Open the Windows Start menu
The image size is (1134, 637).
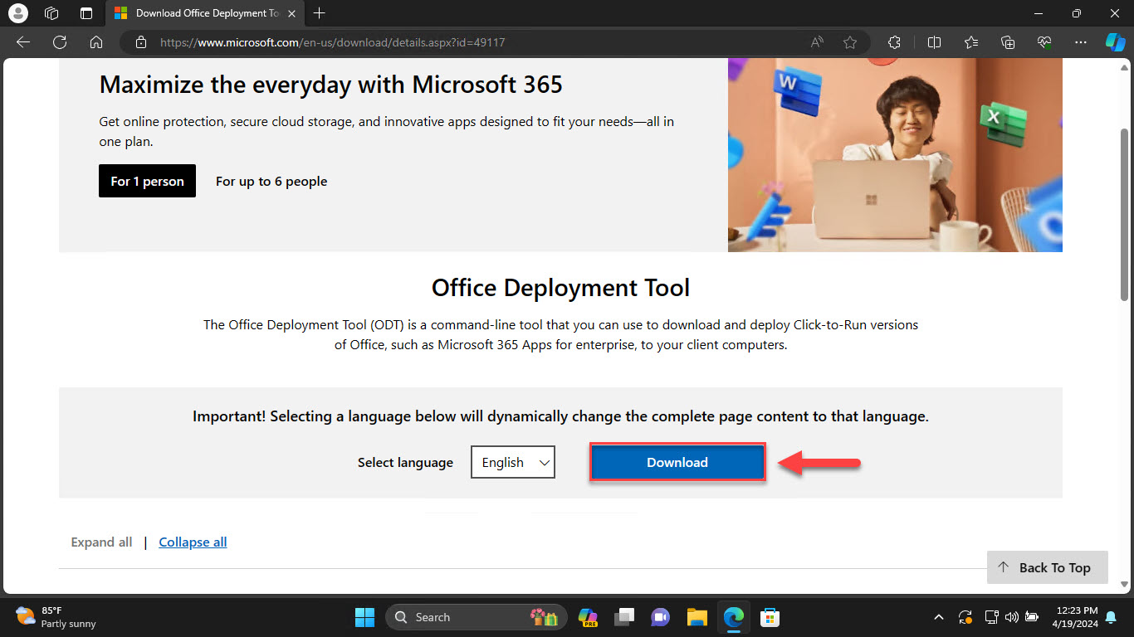click(364, 617)
